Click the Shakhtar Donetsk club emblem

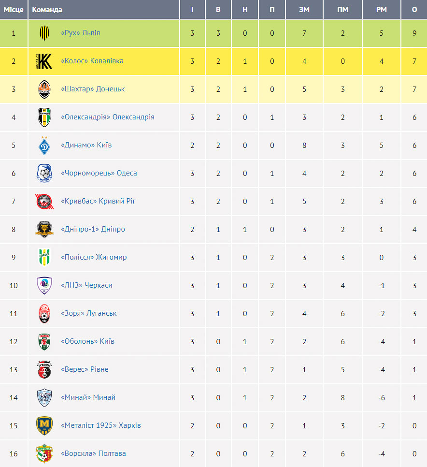(x=44, y=89)
